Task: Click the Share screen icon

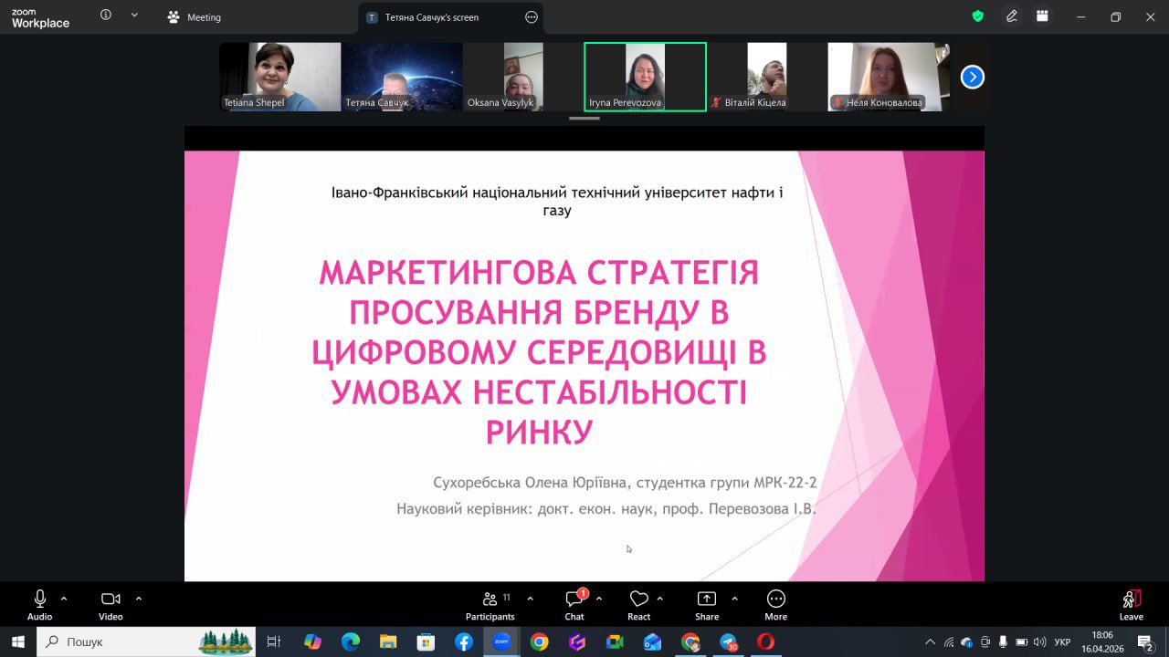Action: click(x=707, y=604)
